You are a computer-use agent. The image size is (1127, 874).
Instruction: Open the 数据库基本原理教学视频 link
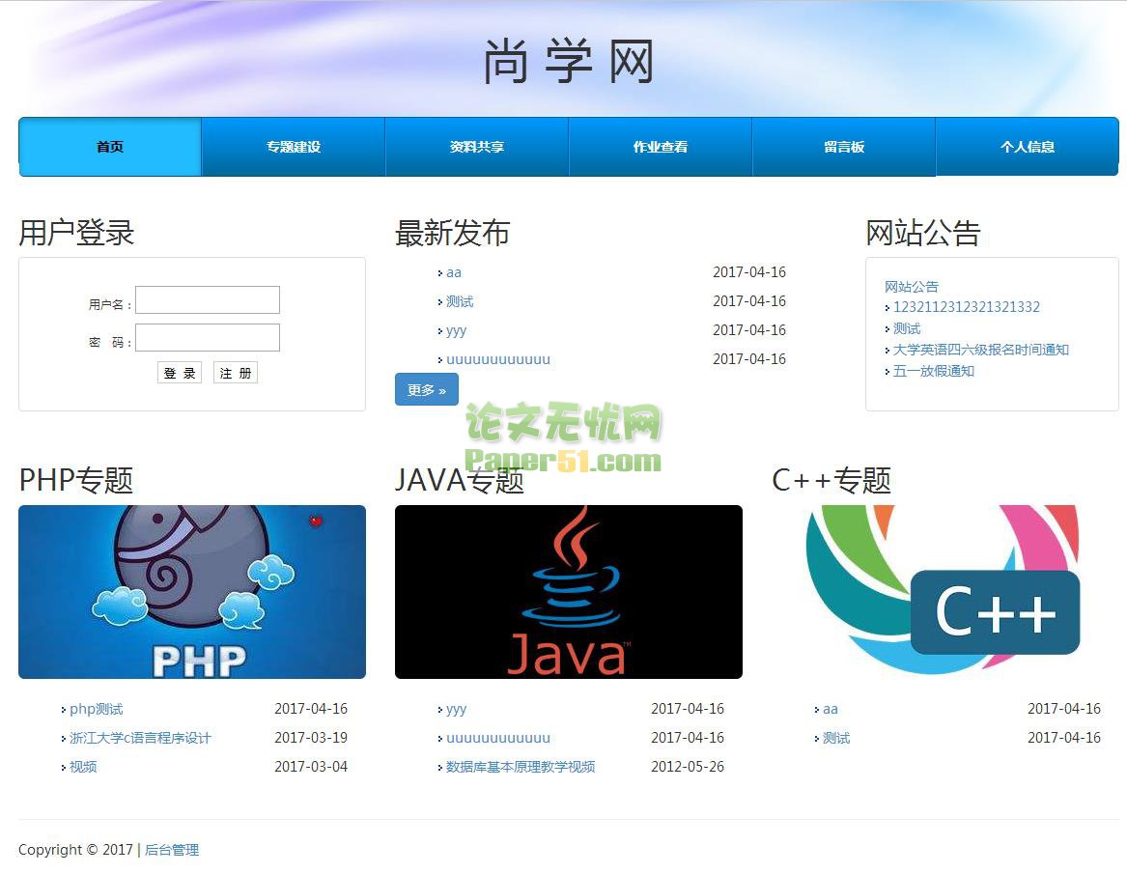tap(521, 767)
